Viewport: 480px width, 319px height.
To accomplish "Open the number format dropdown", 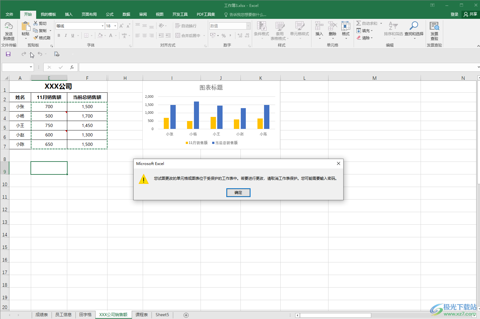I will [248, 26].
